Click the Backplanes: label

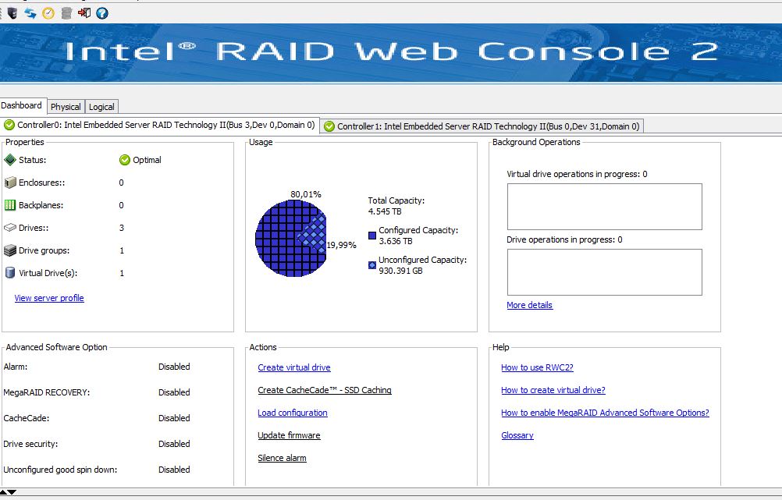(x=41, y=205)
